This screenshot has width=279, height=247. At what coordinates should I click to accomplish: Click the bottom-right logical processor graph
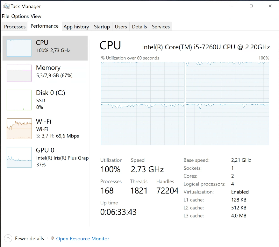(x=227, y=124)
